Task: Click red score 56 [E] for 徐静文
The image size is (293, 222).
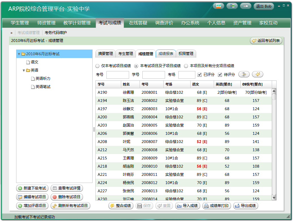Action: pyautogui.click(x=202, y=109)
